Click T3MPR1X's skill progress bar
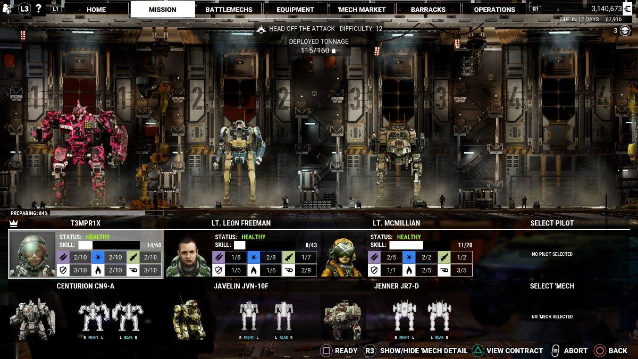The image size is (638, 359). click(x=108, y=245)
